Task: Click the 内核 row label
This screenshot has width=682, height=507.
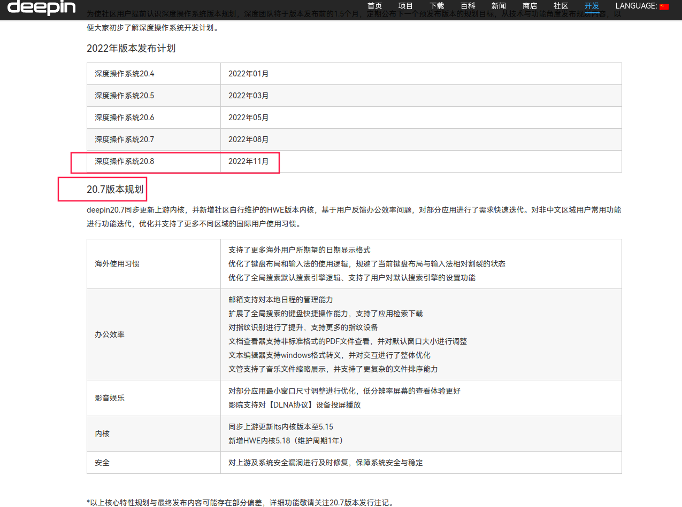Action: [102, 434]
